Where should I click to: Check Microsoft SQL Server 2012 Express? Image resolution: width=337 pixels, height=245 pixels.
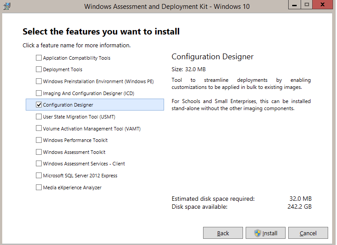point(39,175)
